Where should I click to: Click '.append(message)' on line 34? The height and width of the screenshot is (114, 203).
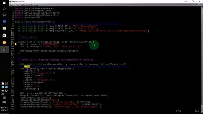tap(34, 82)
